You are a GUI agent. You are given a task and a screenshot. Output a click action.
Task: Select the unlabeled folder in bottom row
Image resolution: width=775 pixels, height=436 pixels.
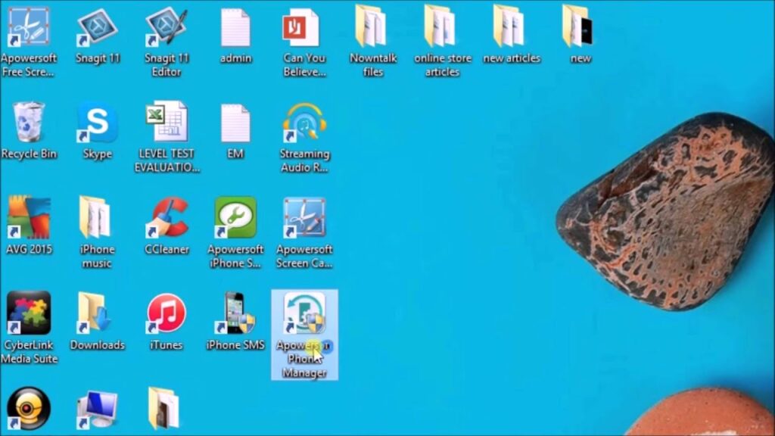[163, 408]
